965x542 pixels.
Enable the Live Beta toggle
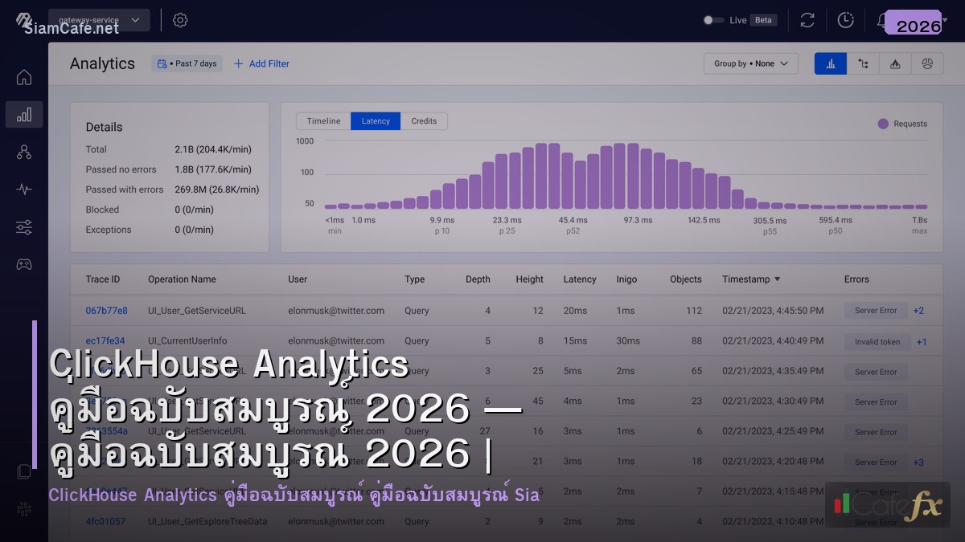[712, 20]
